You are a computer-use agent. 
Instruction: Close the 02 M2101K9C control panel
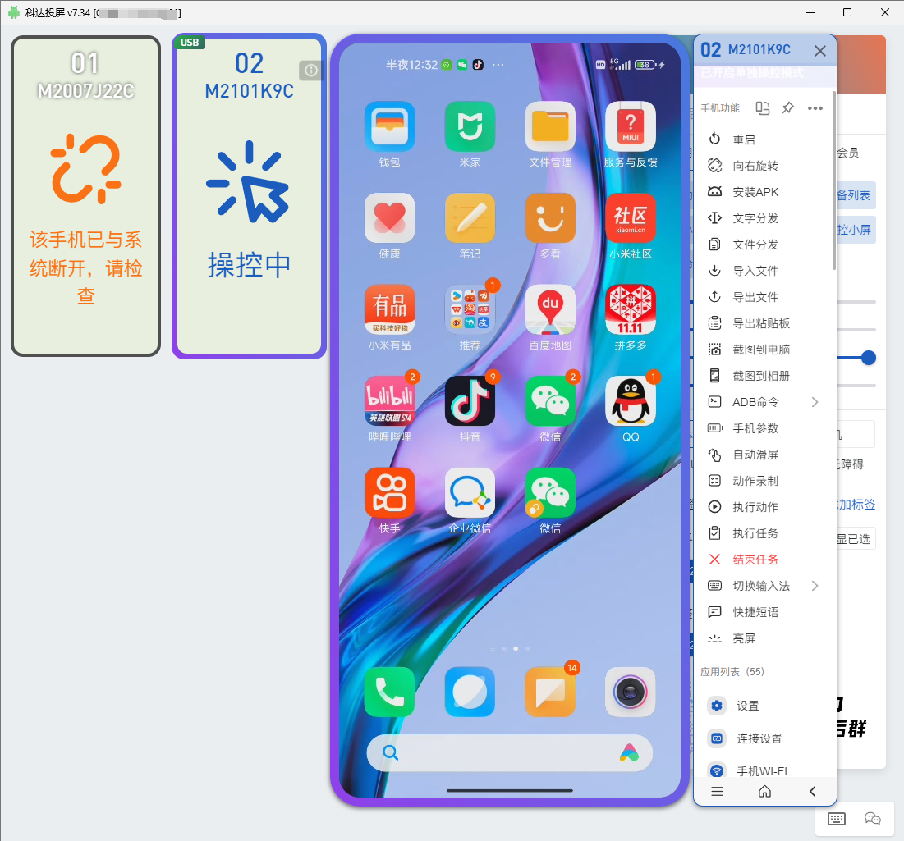pyautogui.click(x=819, y=51)
